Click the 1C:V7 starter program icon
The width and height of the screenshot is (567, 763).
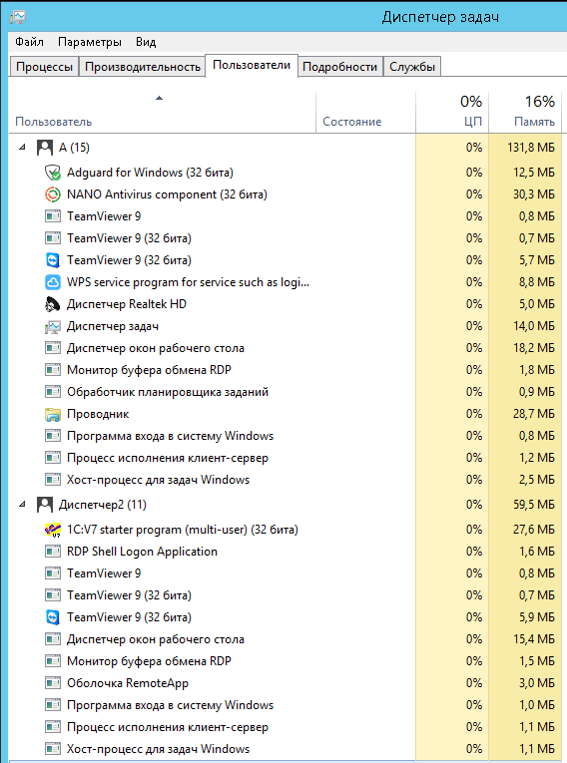[53, 530]
